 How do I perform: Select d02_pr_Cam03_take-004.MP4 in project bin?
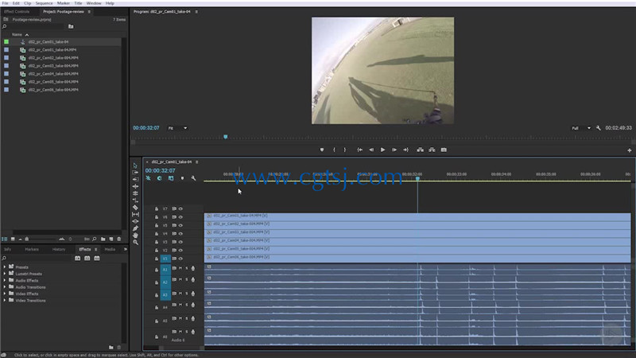pos(53,66)
